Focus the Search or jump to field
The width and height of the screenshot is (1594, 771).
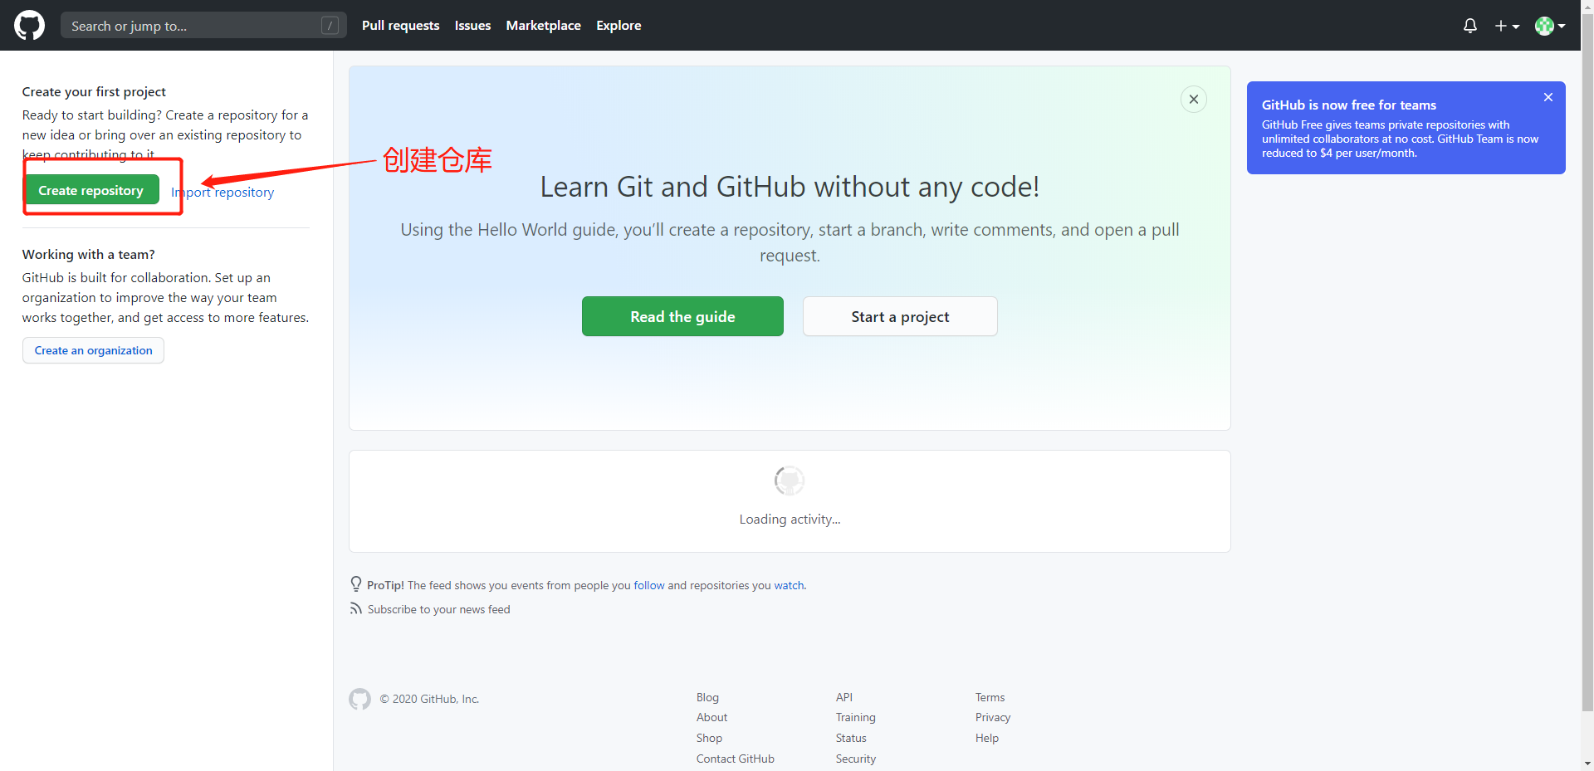pos(191,26)
